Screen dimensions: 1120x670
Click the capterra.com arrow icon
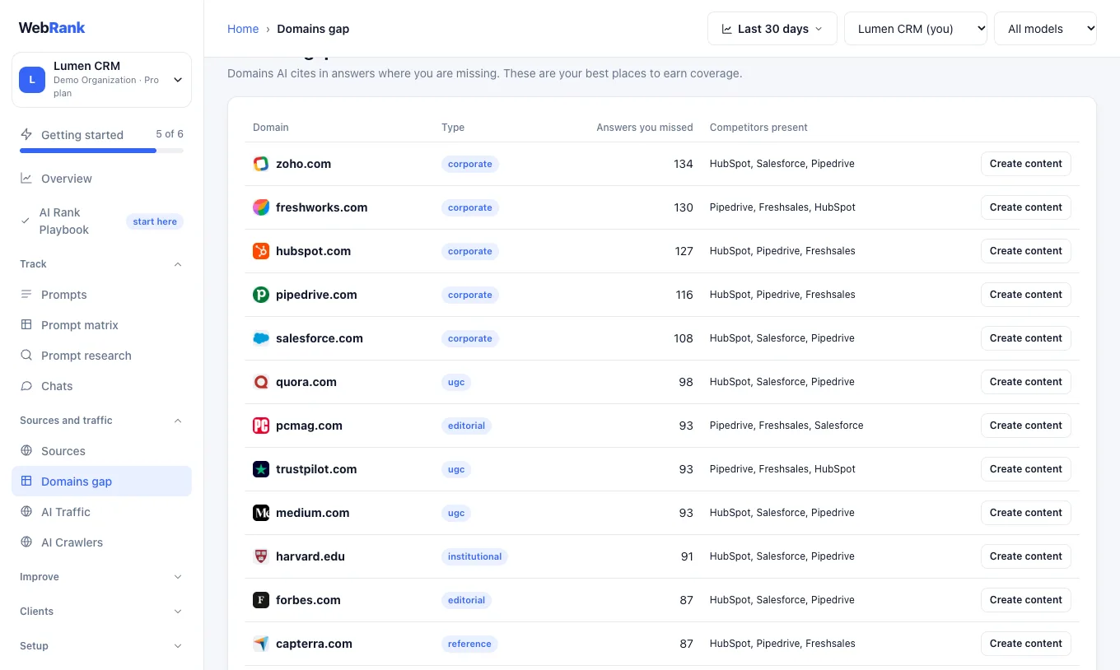261,644
